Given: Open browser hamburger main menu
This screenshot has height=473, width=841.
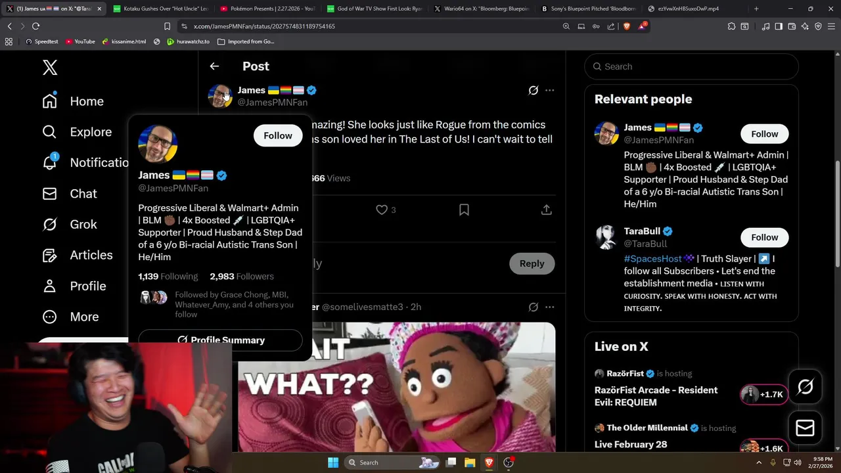Looking at the screenshot, I should [x=832, y=26].
